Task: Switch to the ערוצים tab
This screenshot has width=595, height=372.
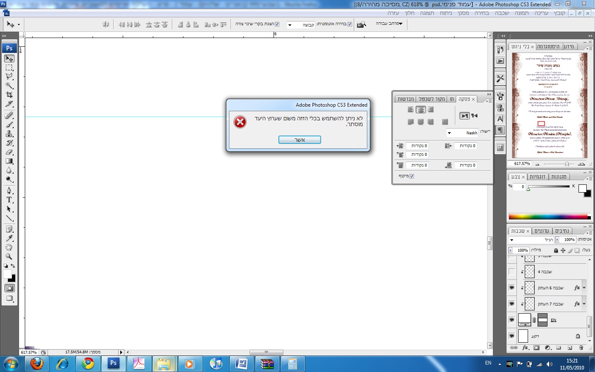Action: pos(542,231)
